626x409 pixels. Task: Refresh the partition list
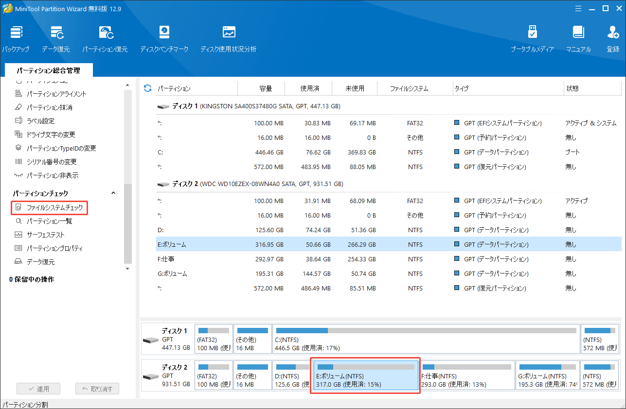[x=148, y=88]
